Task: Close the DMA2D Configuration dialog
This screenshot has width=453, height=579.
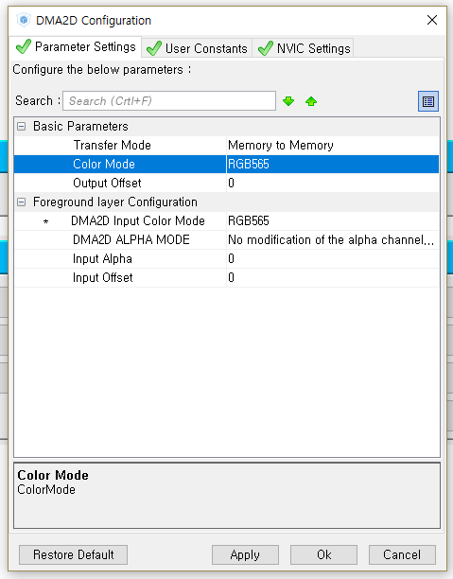Action: (x=432, y=20)
